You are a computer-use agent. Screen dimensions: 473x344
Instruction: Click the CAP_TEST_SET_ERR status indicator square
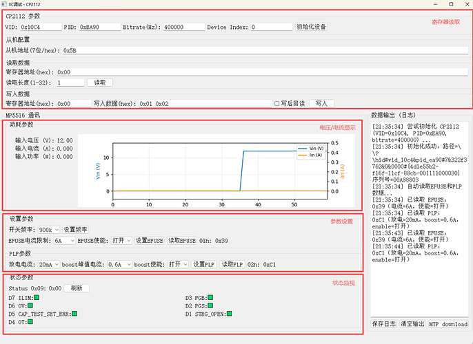coord(74,314)
